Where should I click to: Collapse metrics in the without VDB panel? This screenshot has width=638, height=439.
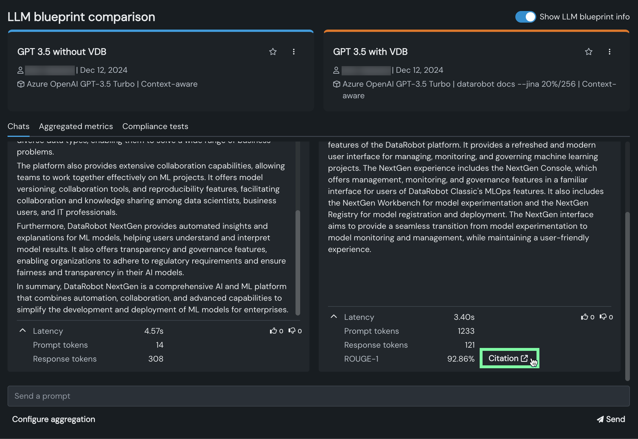[x=23, y=331]
